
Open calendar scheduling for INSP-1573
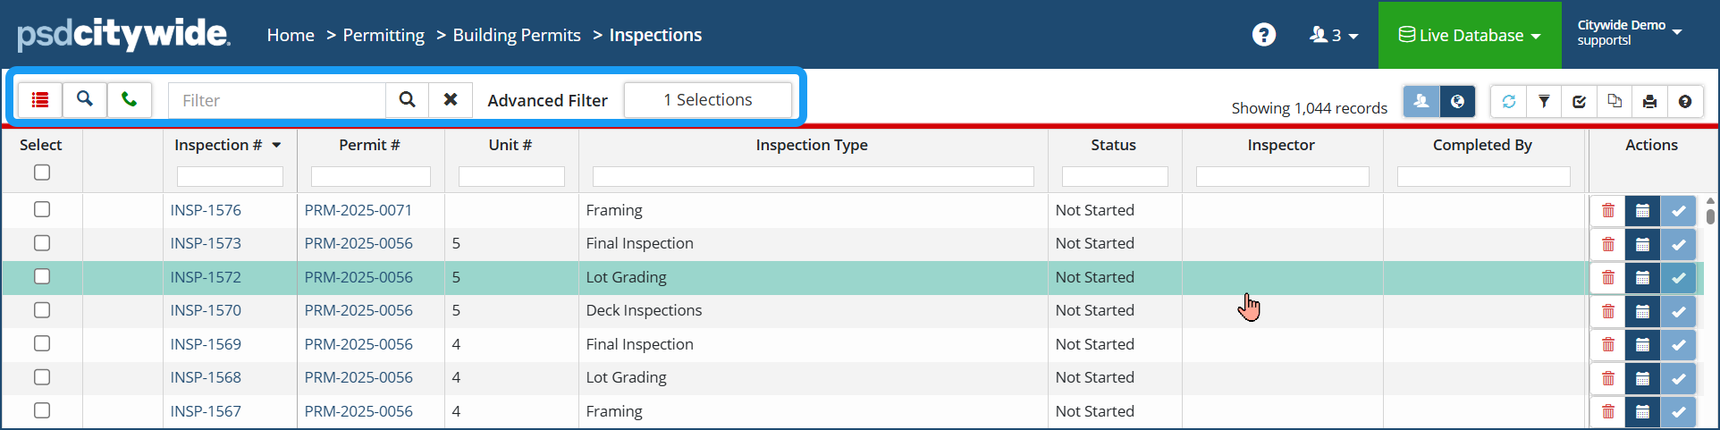pos(1642,244)
